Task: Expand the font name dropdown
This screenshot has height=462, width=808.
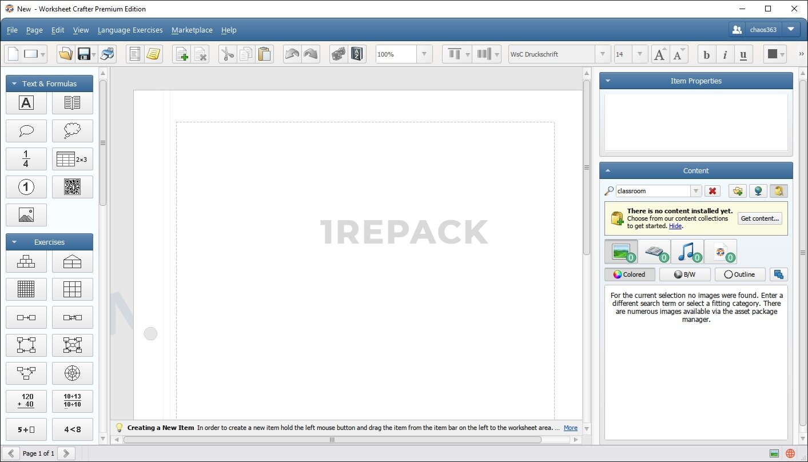Action: coord(602,54)
